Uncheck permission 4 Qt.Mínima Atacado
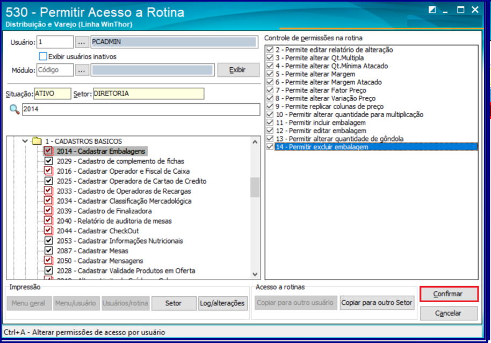 point(270,66)
